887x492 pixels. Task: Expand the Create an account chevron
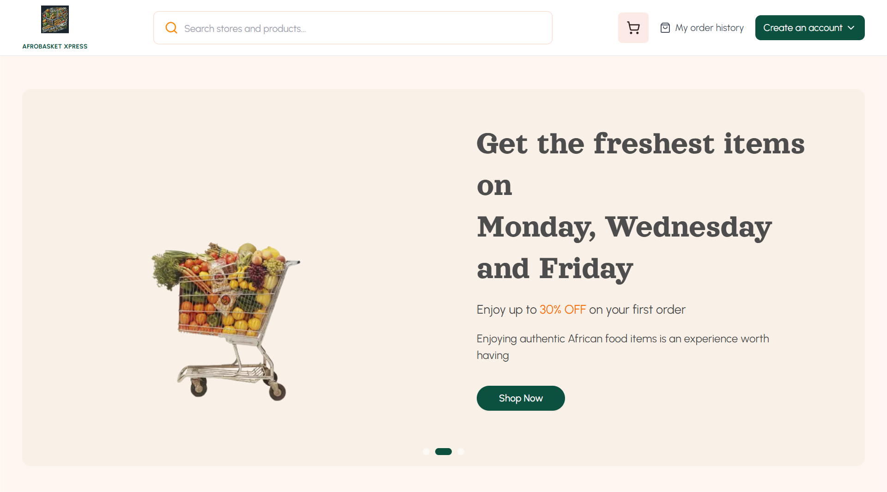[x=851, y=28]
